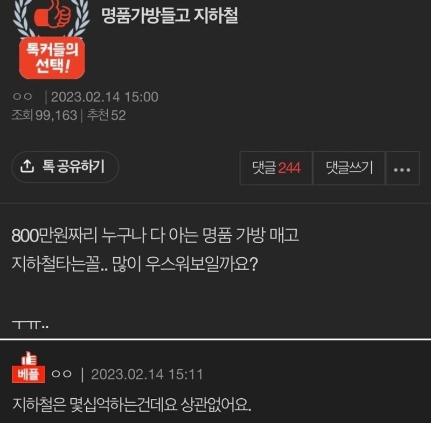Click the 톡 공유하기 share button
The image size is (431, 423).
(x=65, y=167)
